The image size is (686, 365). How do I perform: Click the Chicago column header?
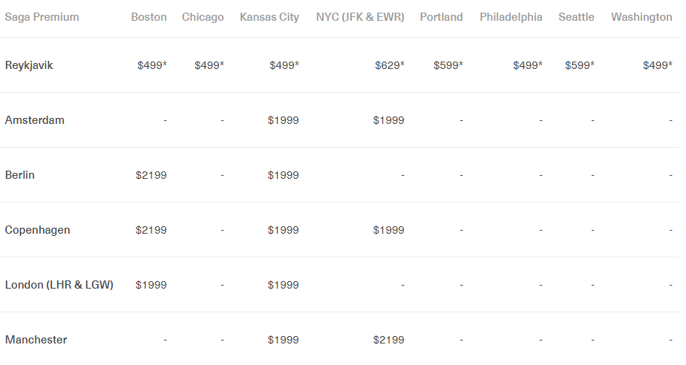tap(203, 17)
